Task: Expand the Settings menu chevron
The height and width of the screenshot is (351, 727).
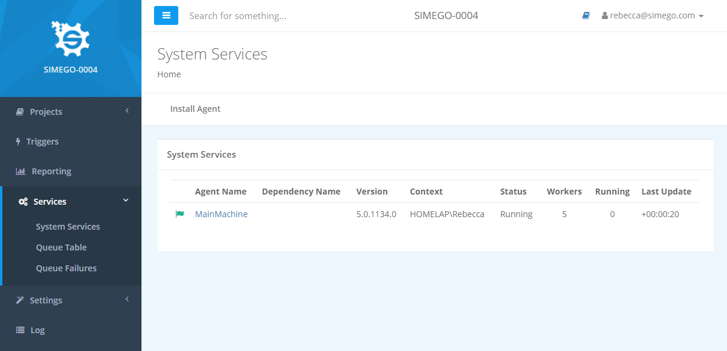Action: 127,299
